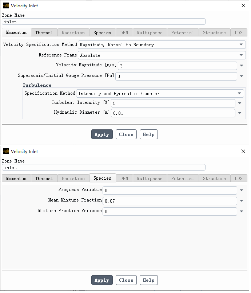Screen dimensions: 251x293
Task: Apply the settings in the top dialog
Action: coord(102,134)
